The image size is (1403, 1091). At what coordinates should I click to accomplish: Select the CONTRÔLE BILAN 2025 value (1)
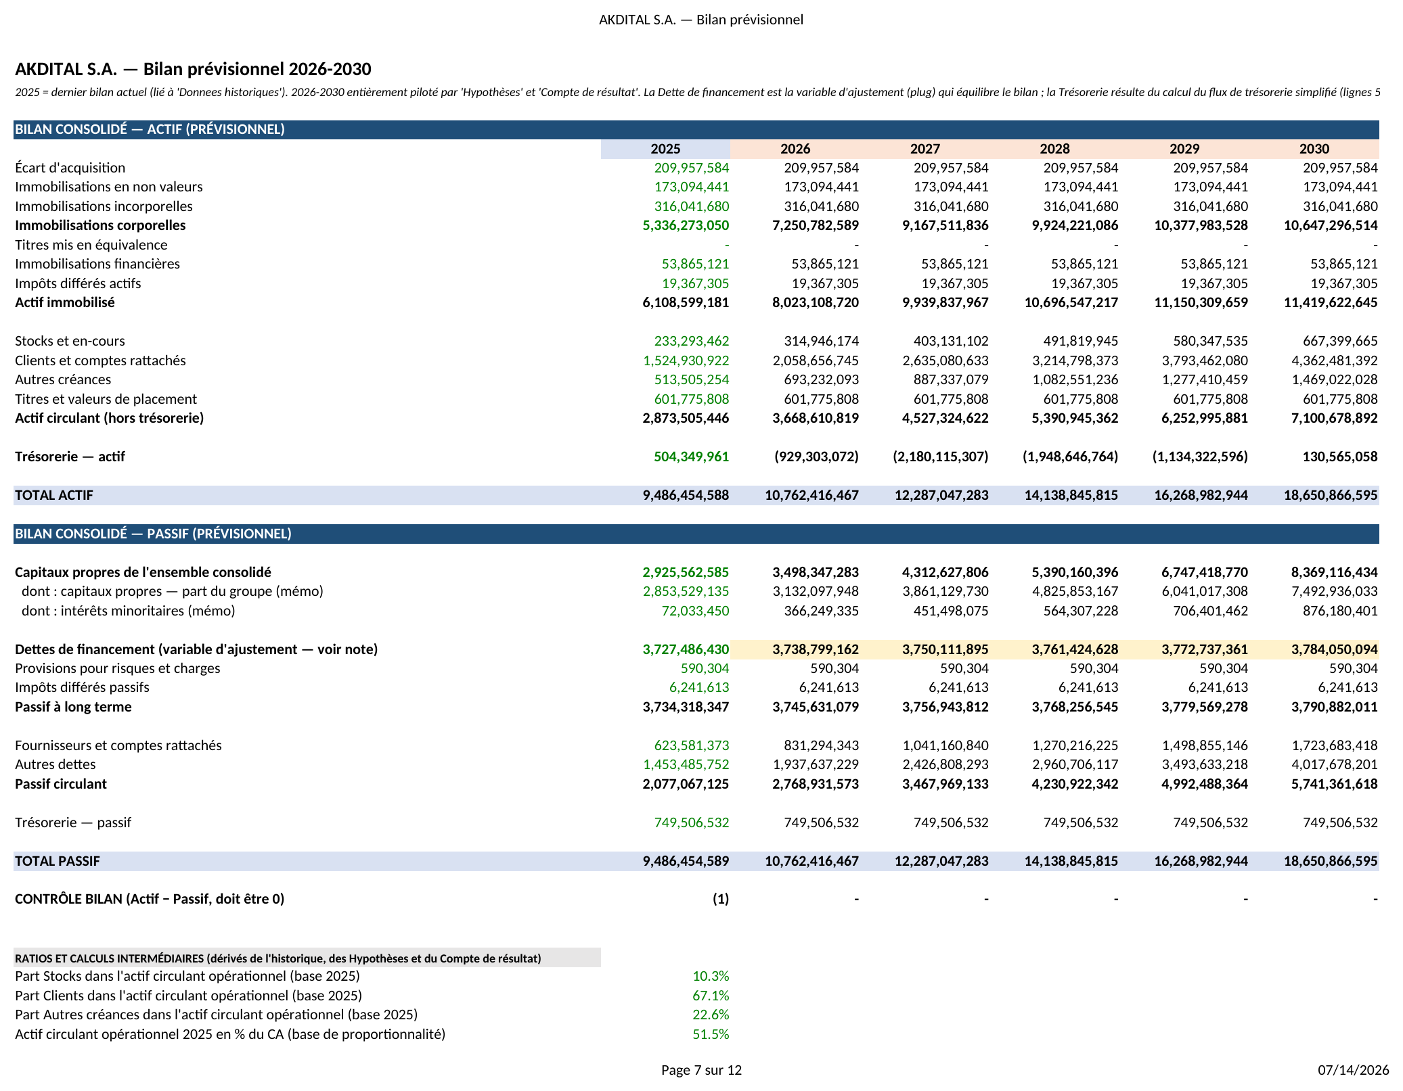pyautogui.click(x=721, y=899)
